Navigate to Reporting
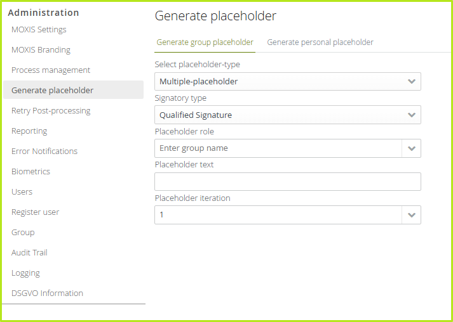The height and width of the screenshot is (322, 453). tap(29, 131)
